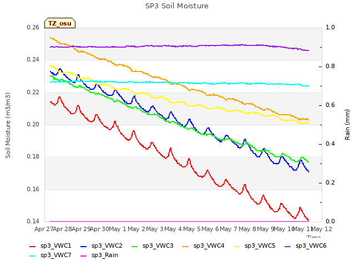Viewport: 355px width, 266px height.
Task: Click the May 1 date tick label
Action: [x=117, y=229]
